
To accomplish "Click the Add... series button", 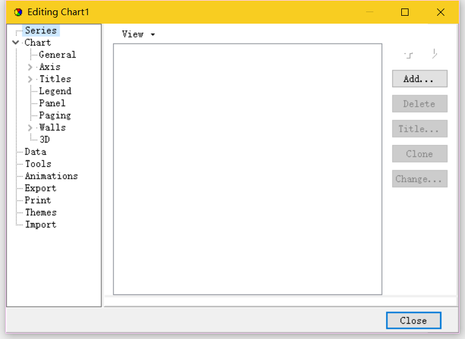I will tap(419, 79).
